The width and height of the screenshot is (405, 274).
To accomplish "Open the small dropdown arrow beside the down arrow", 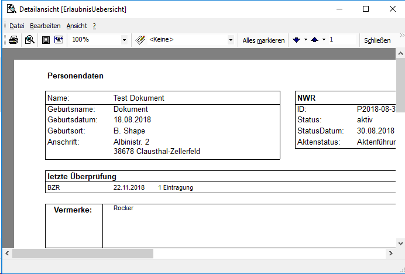I will (x=306, y=40).
